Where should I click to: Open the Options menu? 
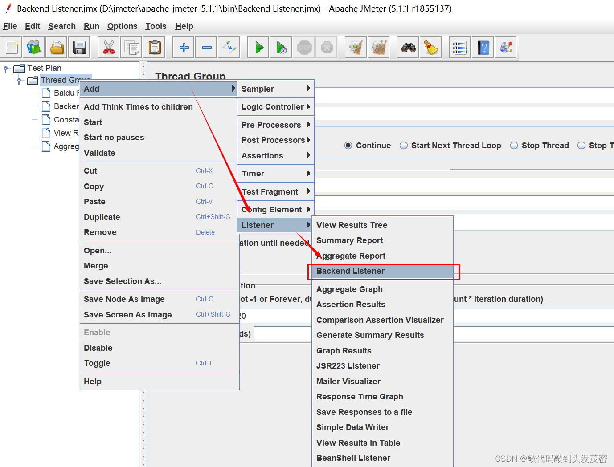tap(122, 26)
